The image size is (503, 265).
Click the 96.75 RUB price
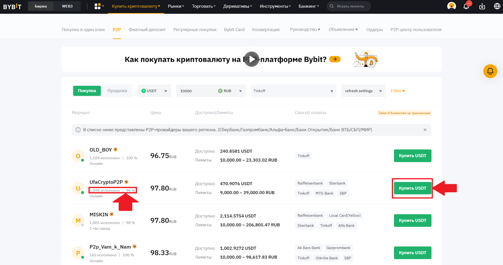tap(163, 156)
